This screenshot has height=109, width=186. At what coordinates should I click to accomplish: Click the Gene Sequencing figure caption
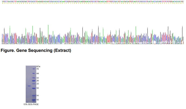(x=36, y=50)
